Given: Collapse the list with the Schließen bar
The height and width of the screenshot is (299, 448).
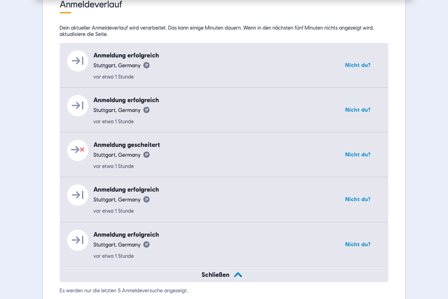Looking at the screenshot, I should coord(224,275).
